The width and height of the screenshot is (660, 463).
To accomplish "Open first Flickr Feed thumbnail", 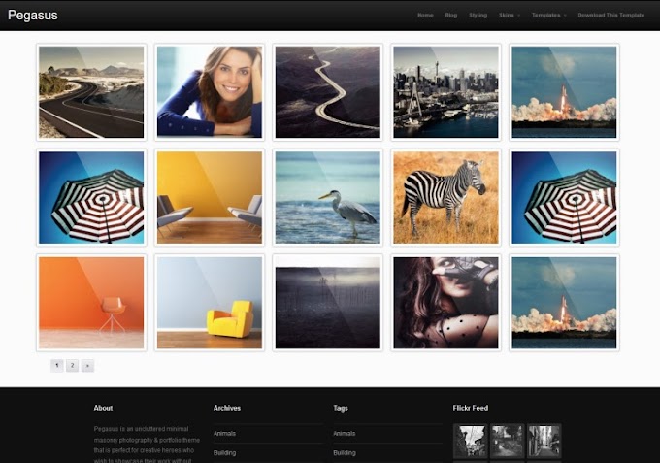I will pyautogui.click(x=470, y=441).
